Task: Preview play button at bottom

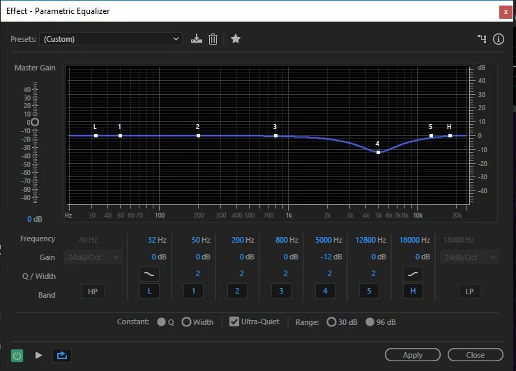Action: click(x=38, y=355)
